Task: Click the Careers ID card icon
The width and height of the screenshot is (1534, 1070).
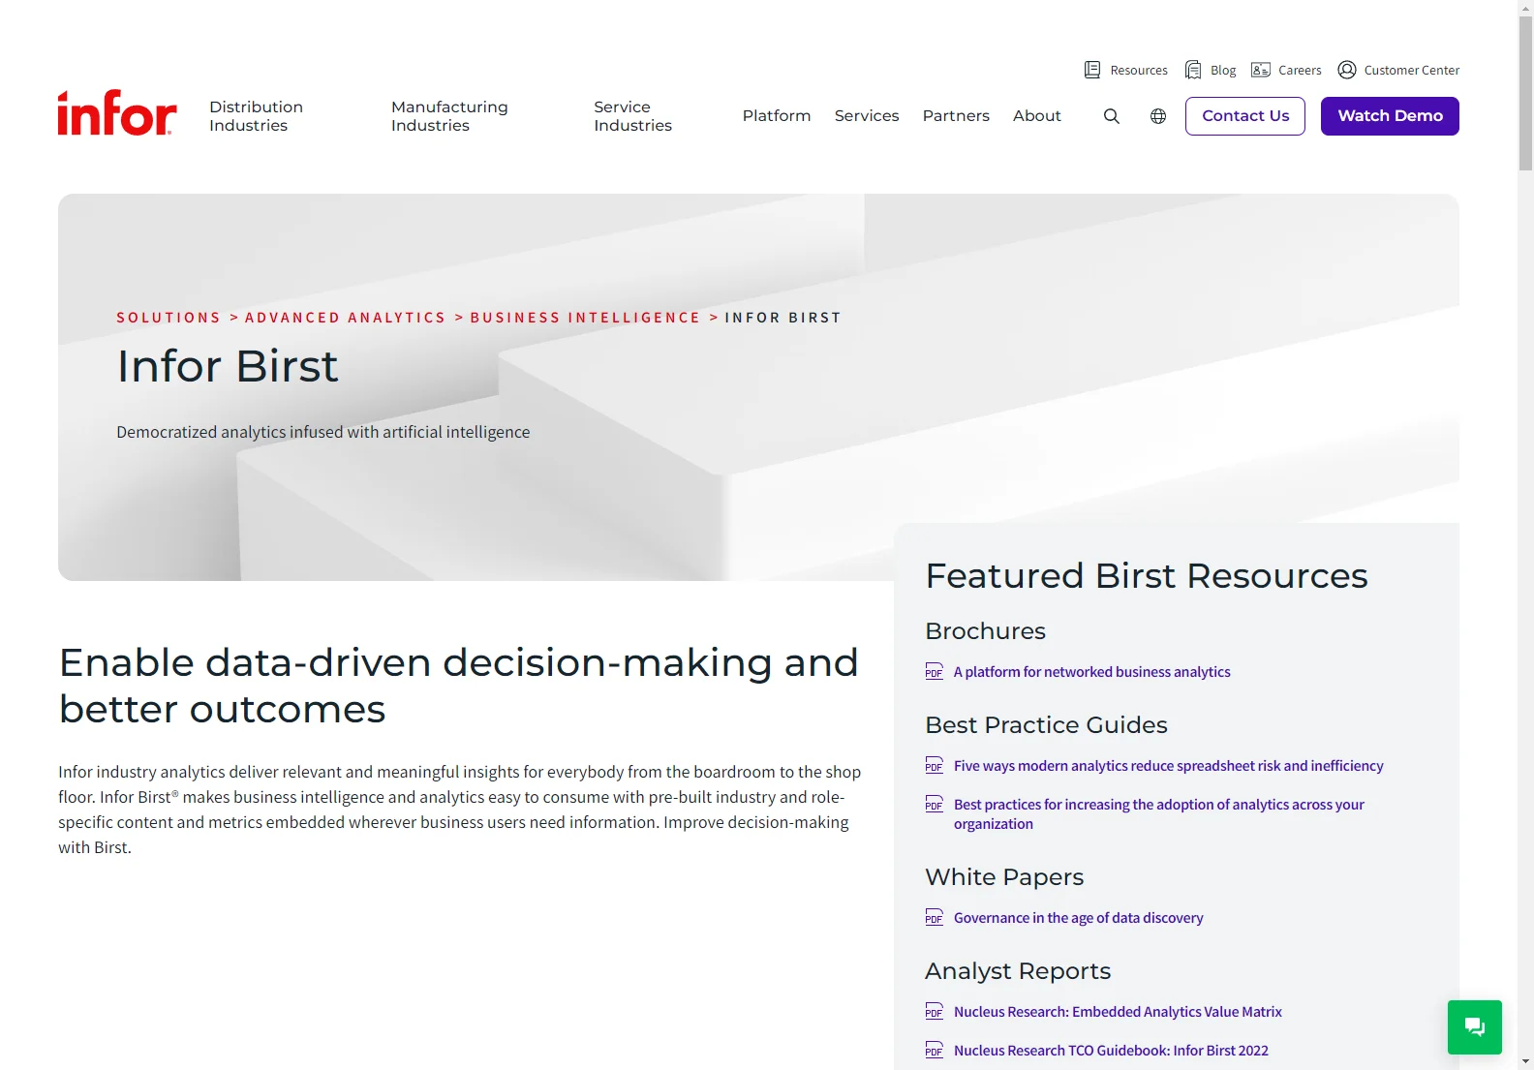Action: tap(1261, 70)
